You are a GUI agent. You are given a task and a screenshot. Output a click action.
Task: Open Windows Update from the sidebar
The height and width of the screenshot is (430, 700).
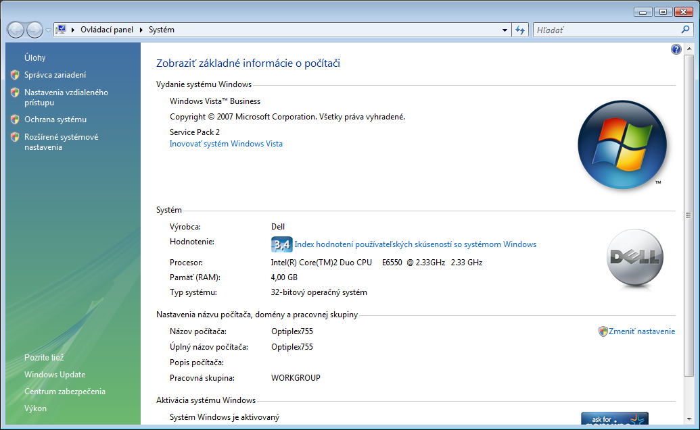(x=55, y=374)
